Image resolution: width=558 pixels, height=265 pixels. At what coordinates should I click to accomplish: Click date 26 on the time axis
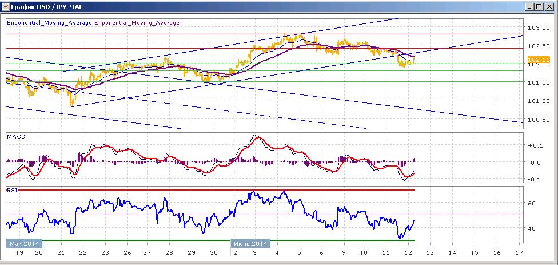click(127, 252)
